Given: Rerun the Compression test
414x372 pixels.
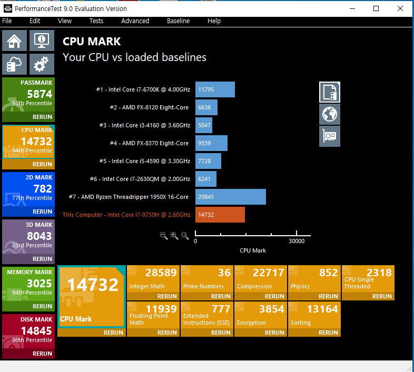Looking at the screenshot, I should 261,297.
